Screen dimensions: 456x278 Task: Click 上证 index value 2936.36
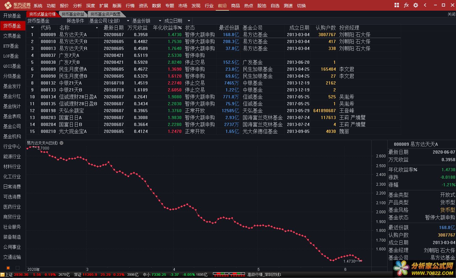[21, 275]
